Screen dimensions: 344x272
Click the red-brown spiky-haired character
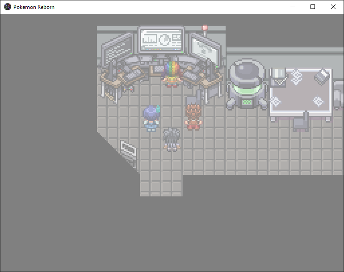point(193,116)
